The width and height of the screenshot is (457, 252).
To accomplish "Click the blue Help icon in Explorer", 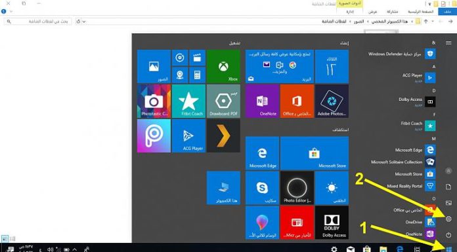I will tap(3, 12).
